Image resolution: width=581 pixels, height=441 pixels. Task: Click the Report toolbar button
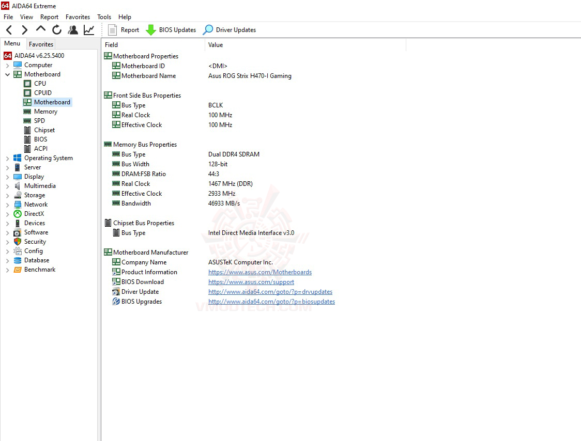pyautogui.click(x=124, y=30)
